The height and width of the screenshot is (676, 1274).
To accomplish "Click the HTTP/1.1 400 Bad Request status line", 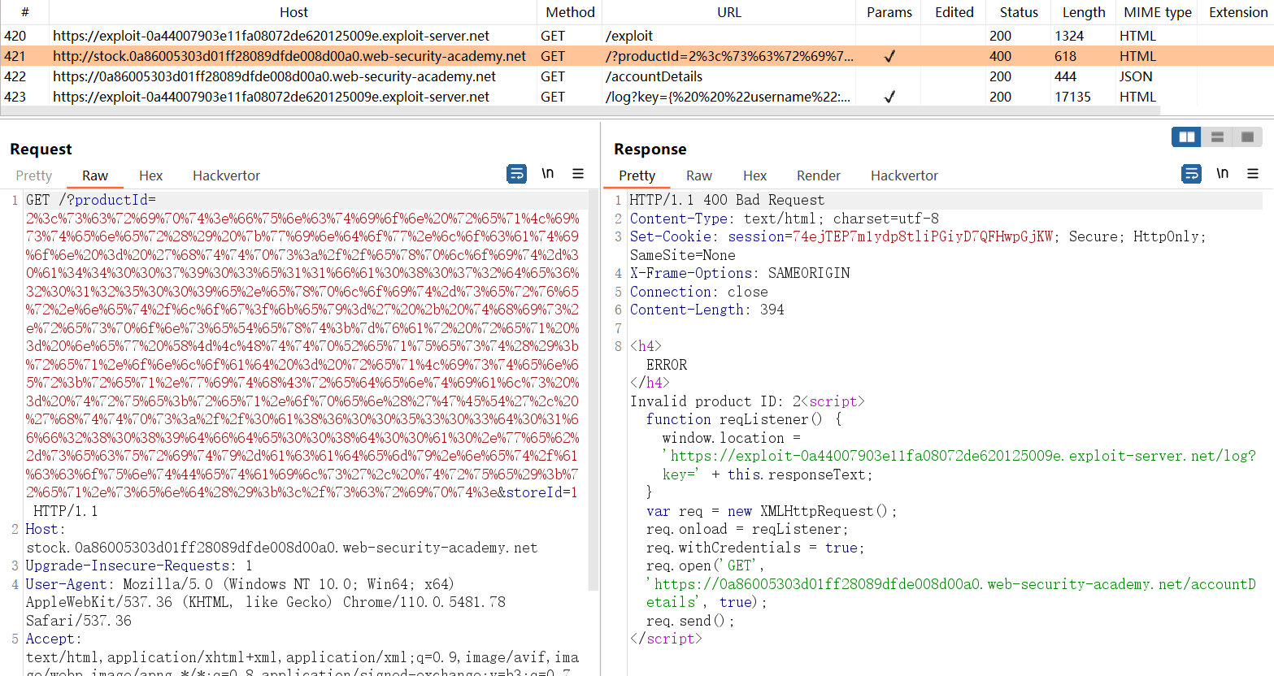I will tap(727, 200).
